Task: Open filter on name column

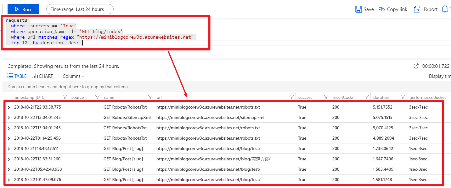Action: tap(150, 97)
